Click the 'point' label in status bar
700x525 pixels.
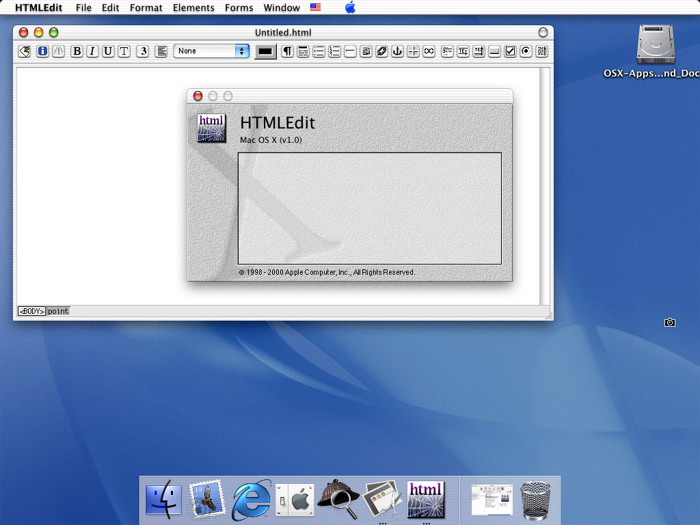(x=58, y=311)
